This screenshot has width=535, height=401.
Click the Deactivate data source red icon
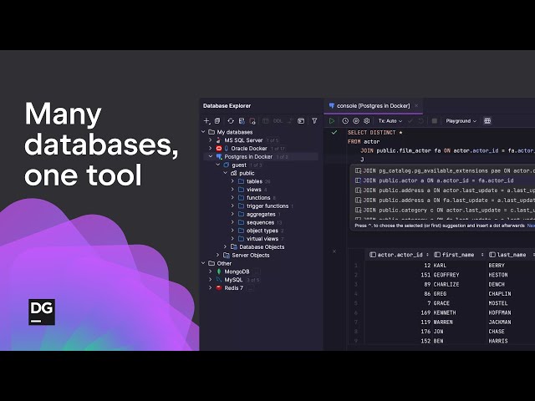pos(252,121)
